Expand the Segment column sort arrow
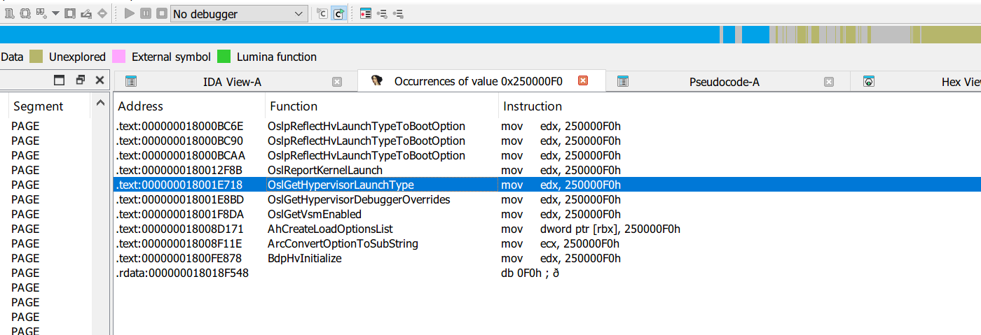Image resolution: width=981 pixels, height=335 pixels. click(x=101, y=105)
